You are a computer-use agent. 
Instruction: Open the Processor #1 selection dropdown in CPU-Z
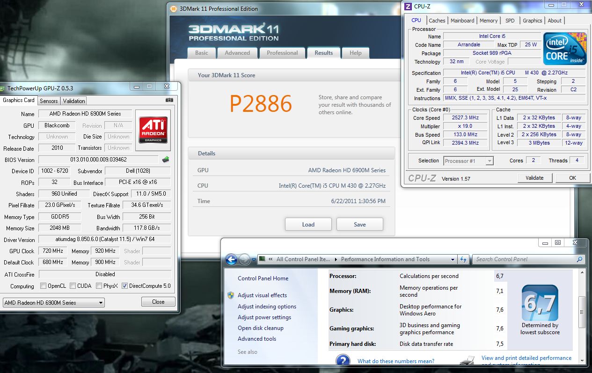point(468,161)
